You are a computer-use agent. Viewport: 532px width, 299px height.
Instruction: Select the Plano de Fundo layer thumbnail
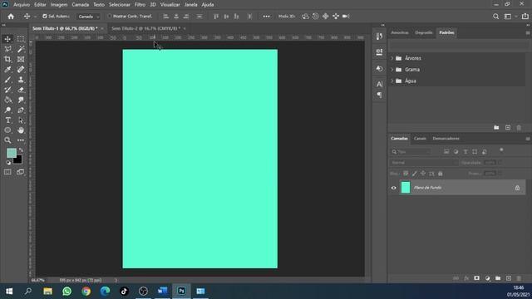[x=406, y=188]
